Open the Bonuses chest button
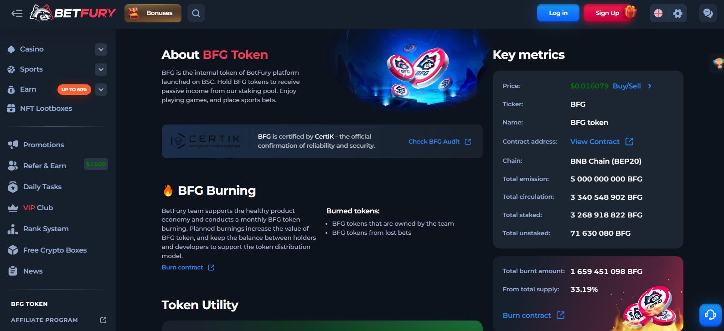Viewport: 724px width, 331px height. 153,13
